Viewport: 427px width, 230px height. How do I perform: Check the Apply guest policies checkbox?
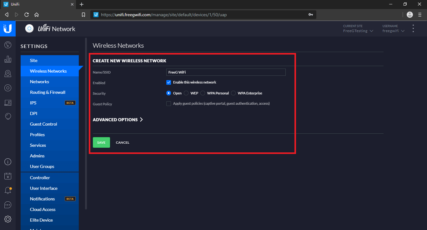click(x=168, y=103)
